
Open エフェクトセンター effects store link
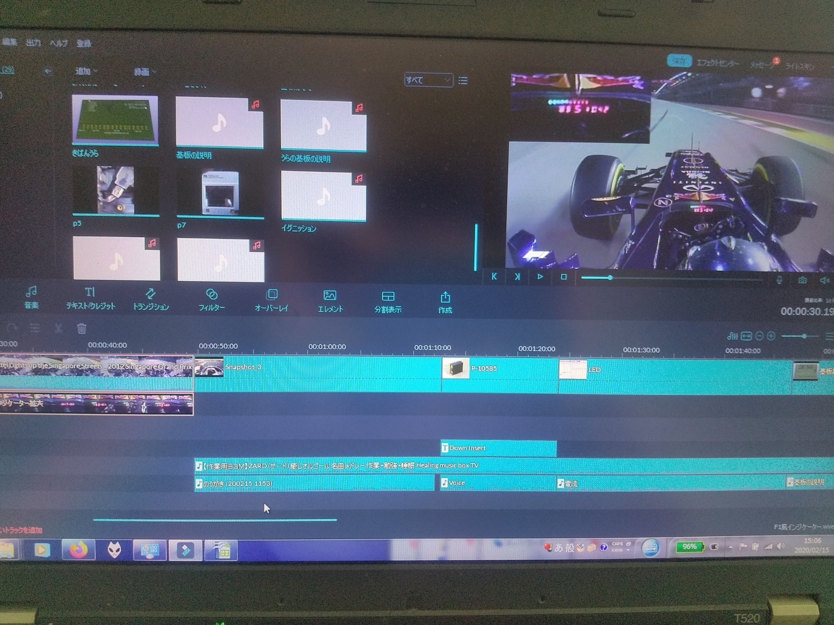718,63
